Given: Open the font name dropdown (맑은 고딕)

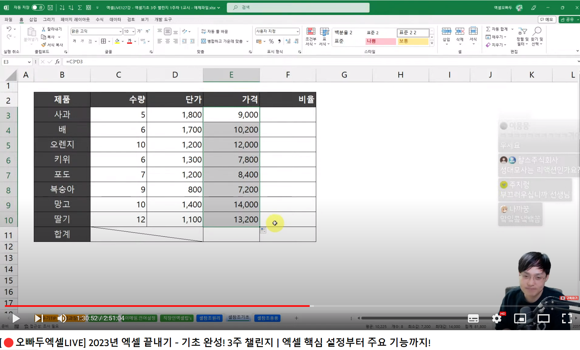Looking at the screenshot, I should click(x=120, y=31).
